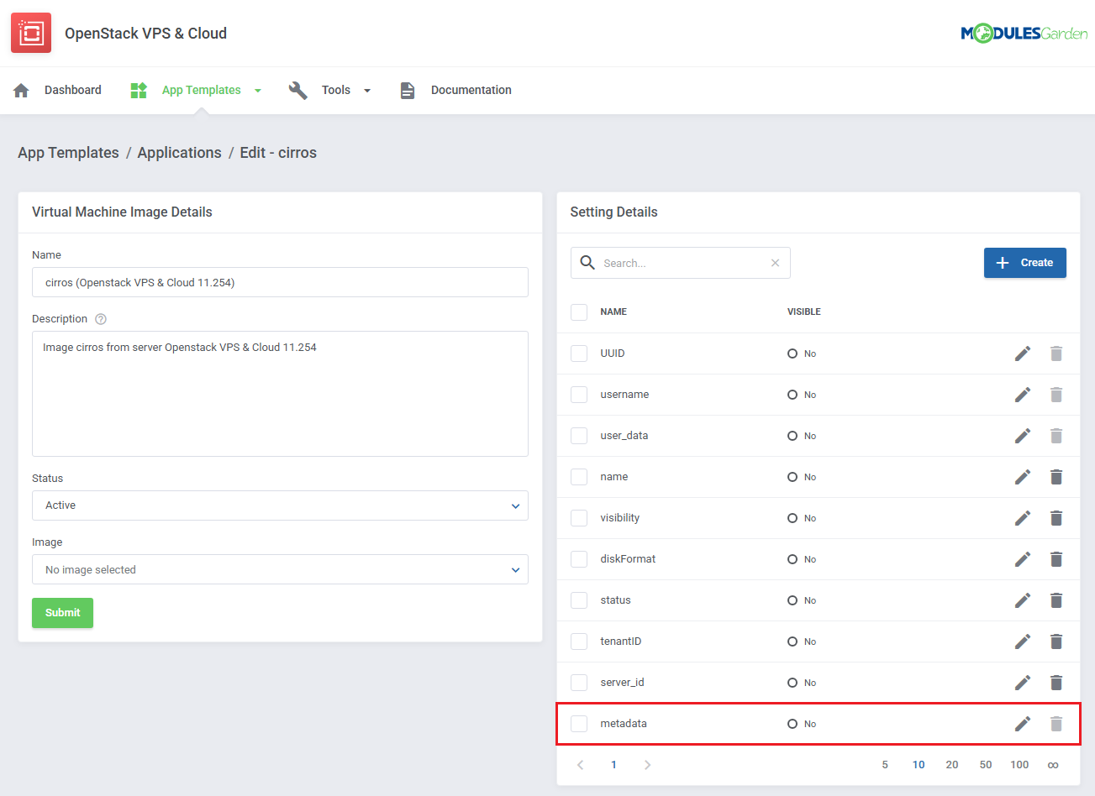
Task: Click the edit pencil for UUID row
Action: [1022, 353]
